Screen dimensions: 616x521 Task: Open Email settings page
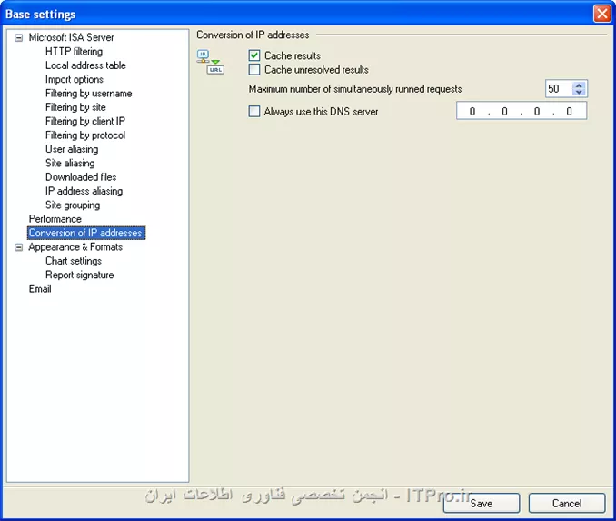pos(40,289)
